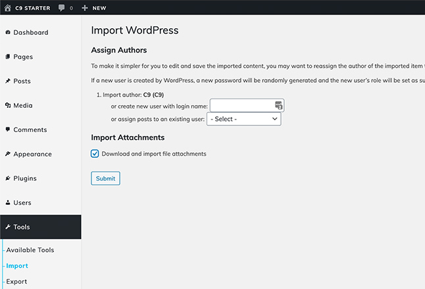Go to Pages menu item
The width and height of the screenshot is (425, 289).
23,57
